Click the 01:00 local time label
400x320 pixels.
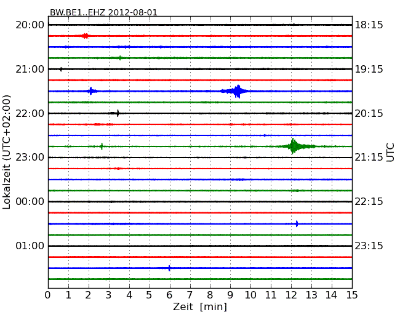tap(30, 246)
